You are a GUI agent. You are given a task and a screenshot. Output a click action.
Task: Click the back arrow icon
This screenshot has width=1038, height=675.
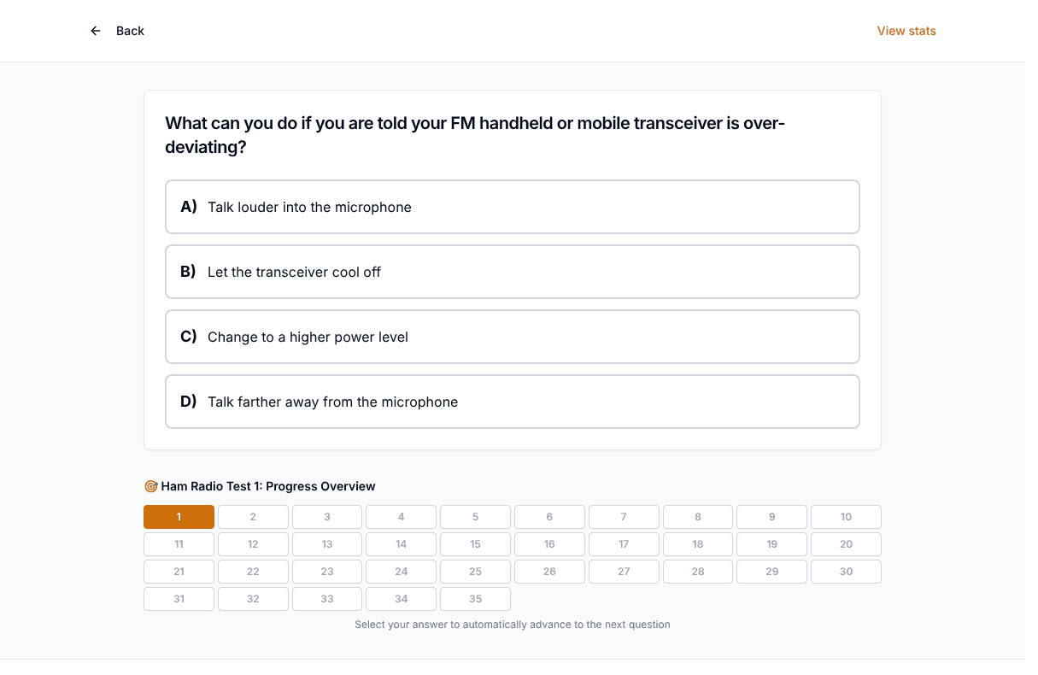(x=96, y=31)
